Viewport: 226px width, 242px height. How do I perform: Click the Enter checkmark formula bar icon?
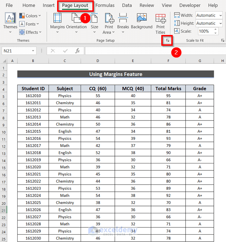coord(65,51)
